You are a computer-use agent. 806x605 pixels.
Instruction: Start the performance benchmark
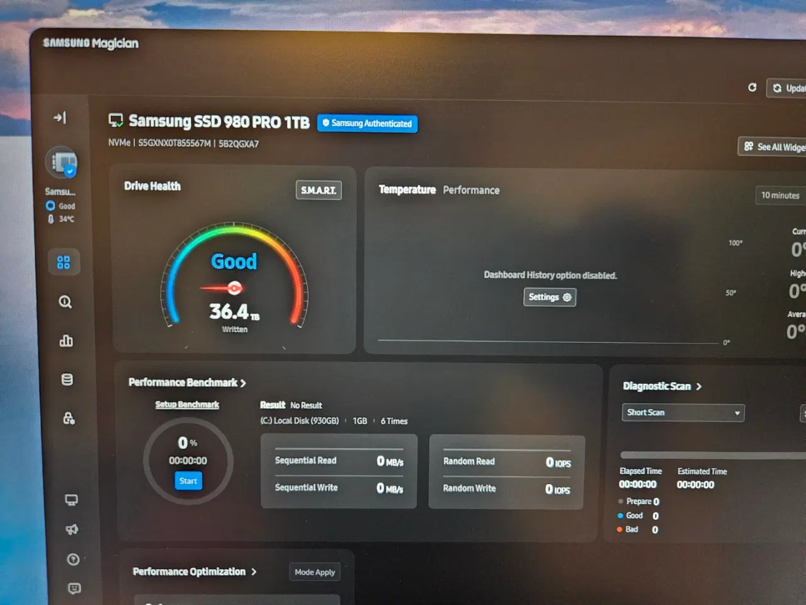(188, 481)
